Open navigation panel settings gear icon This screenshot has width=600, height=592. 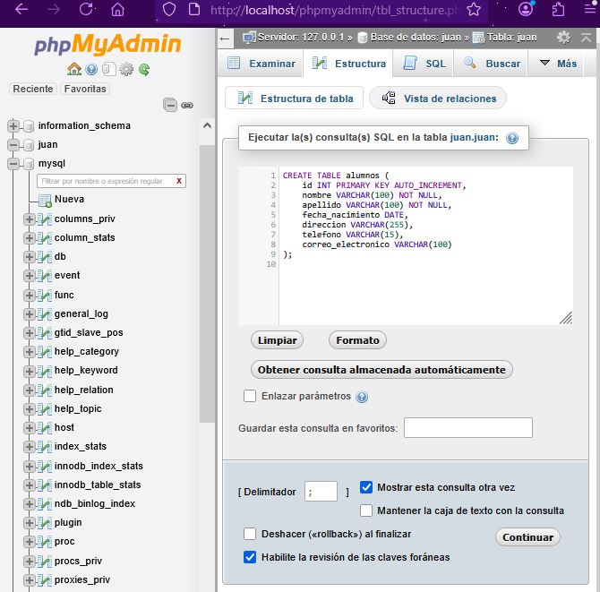click(126, 69)
